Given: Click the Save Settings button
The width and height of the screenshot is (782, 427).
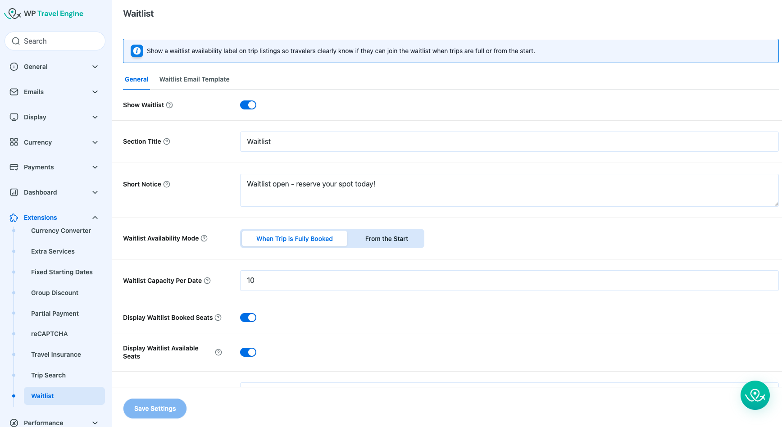Looking at the screenshot, I should [155, 409].
